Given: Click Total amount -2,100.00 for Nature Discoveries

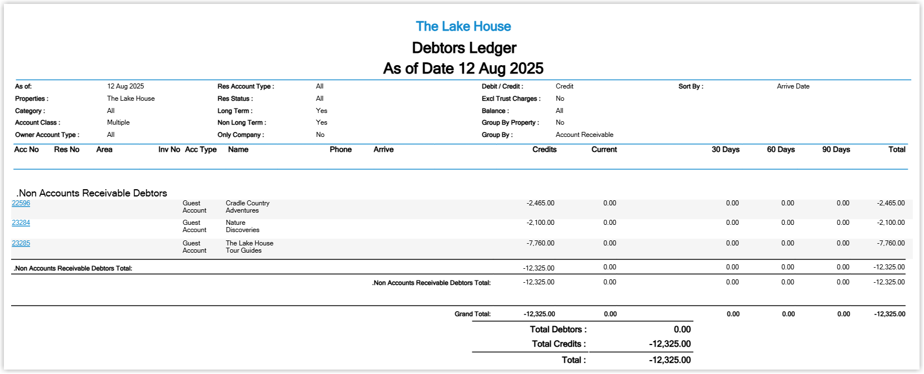Looking at the screenshot, I should 891,223.
